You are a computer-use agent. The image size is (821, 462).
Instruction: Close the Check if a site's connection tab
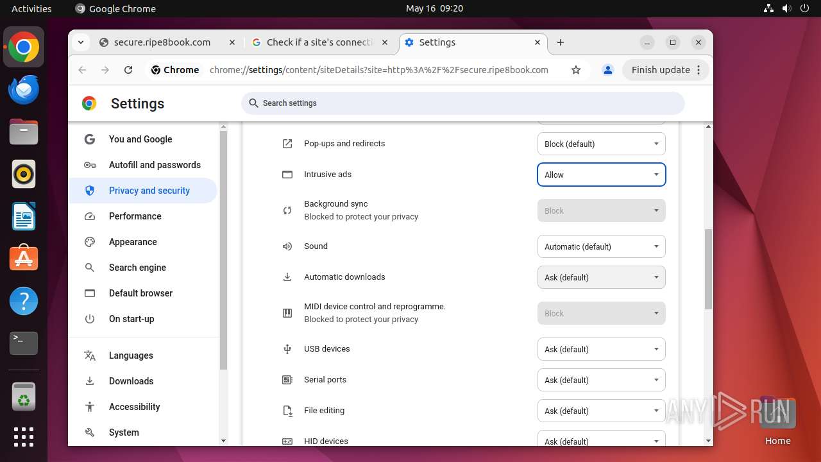click(385, 42)
